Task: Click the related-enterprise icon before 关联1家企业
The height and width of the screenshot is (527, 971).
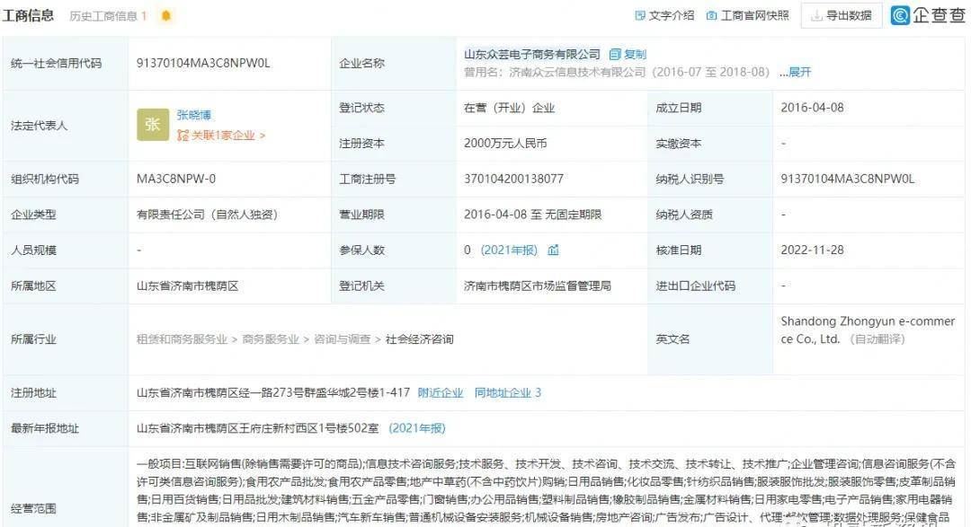Action: [x=182, y=135]
